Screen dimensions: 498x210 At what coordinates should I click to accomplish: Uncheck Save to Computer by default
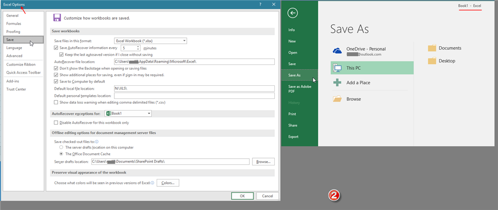point(56,81)
